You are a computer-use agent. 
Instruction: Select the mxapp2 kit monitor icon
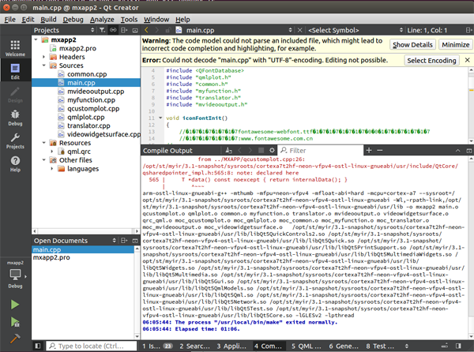(15, 275)
